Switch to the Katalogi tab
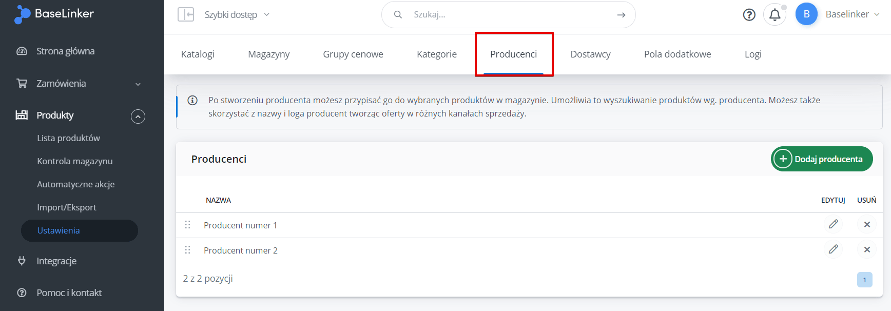891x311 pixels. click(x=198, y=54)
